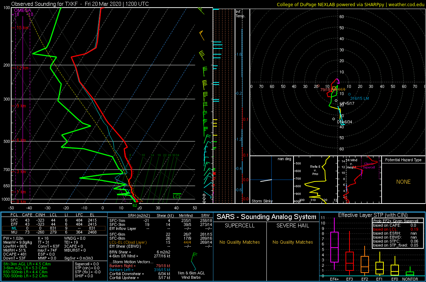
Task: Click the 'Bunkers Right = 79/18 kt' line
Action: pos(140,266)
